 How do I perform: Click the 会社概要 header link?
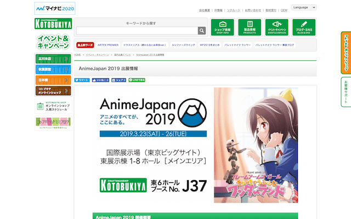click(x=205, y=10)
